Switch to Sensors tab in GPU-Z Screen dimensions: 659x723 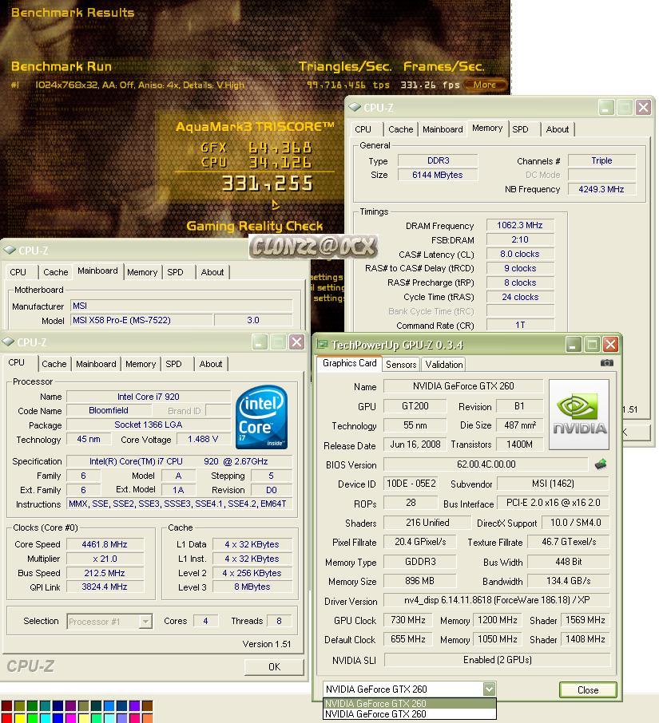[400, 364]
